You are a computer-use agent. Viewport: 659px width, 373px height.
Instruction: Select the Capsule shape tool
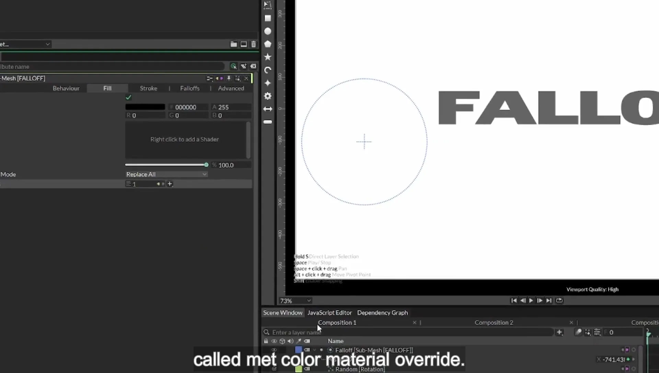[268, 122]
